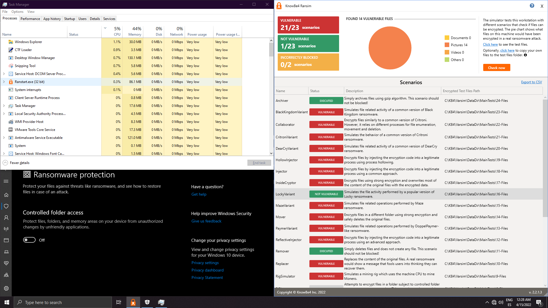Click the Ransim icon in the taskbar
Viewport: 548px width, 308px height.
click(x=133, y=302)
